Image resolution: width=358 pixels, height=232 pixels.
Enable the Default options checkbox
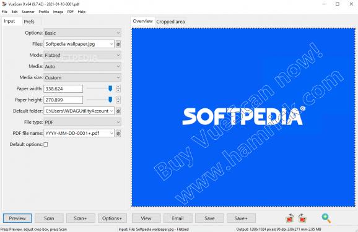coord(46,144)
